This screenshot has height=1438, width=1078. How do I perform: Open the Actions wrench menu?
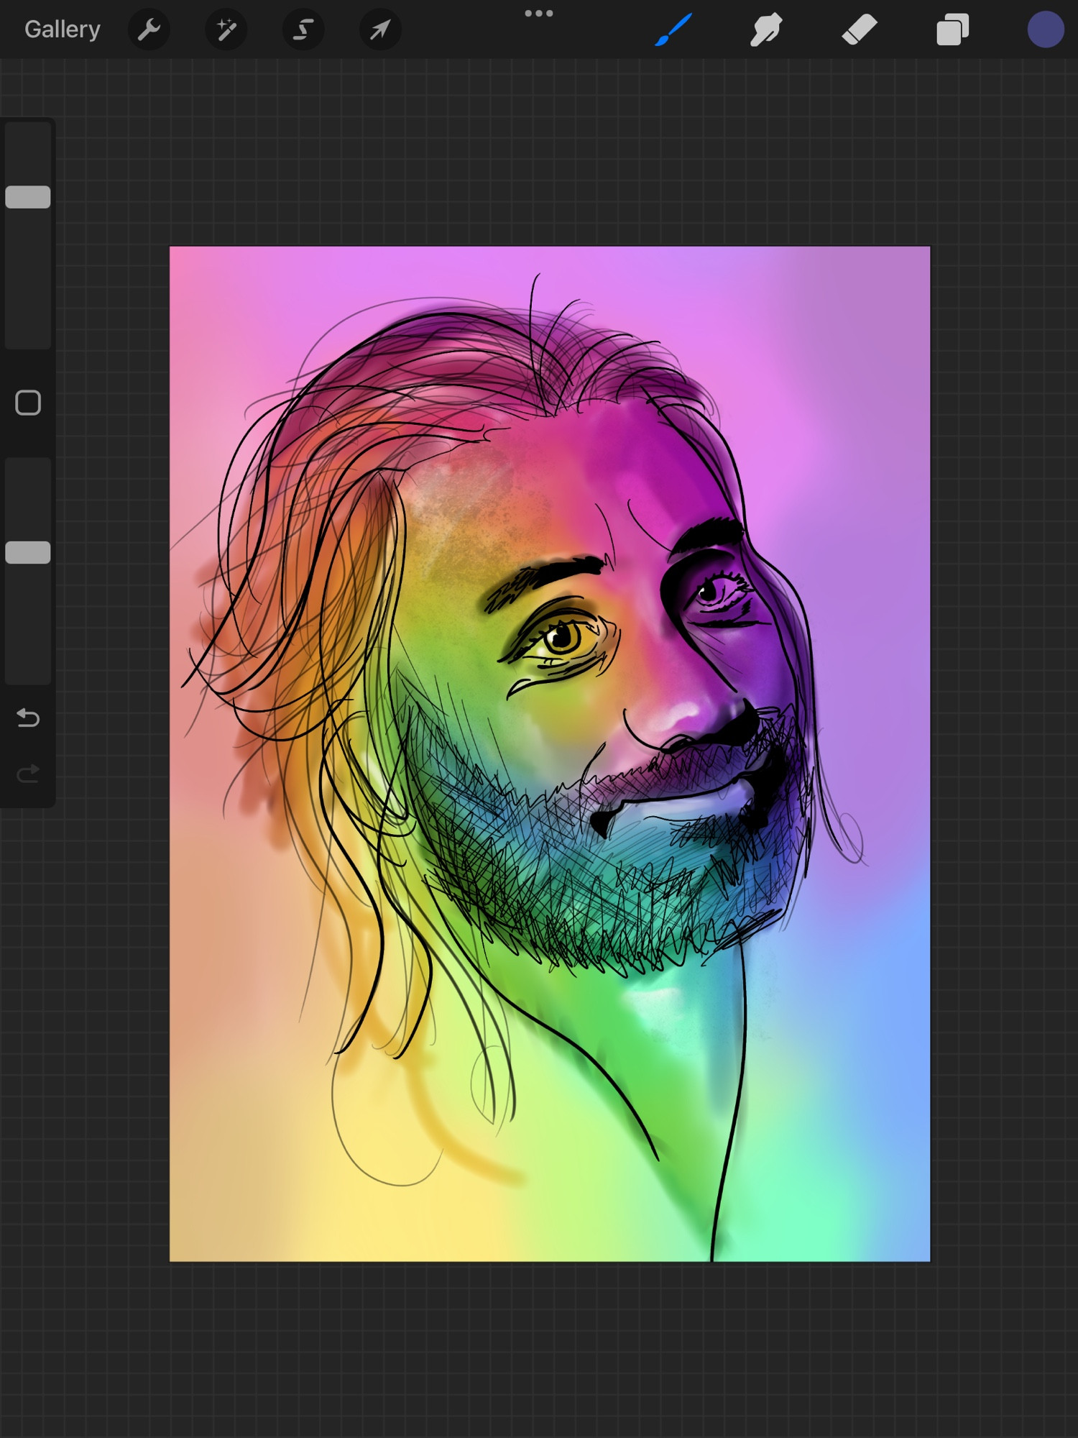click(x=149, y=29)
